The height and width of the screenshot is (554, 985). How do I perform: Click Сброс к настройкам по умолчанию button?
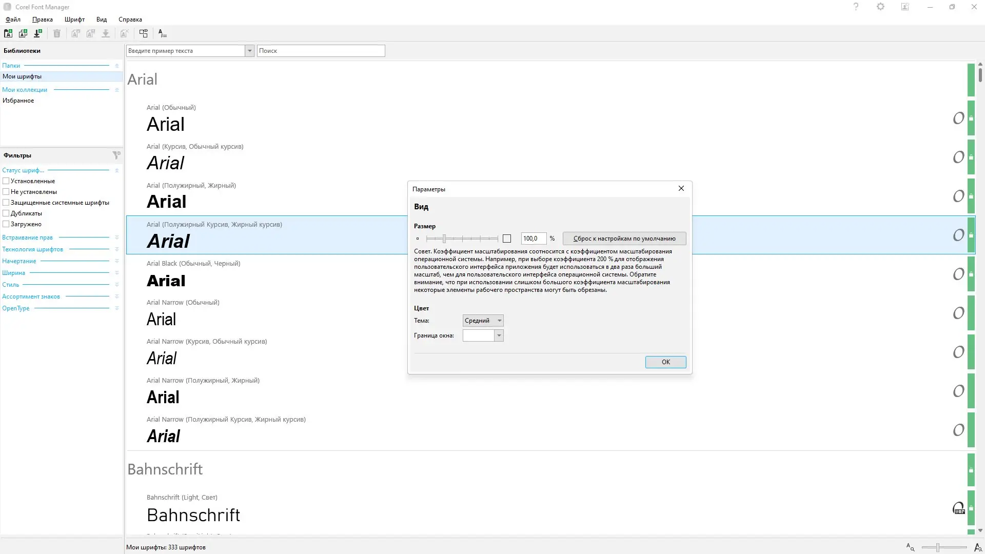[624, 239]
